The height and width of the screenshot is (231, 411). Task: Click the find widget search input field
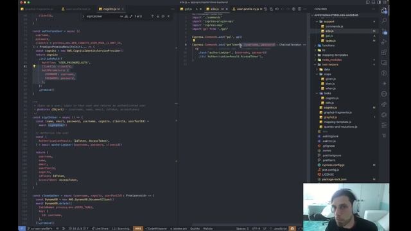[x=102, y=17]
